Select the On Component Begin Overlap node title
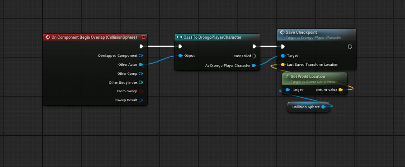This screenshot has height=167, width=405. tap(94, 37)
